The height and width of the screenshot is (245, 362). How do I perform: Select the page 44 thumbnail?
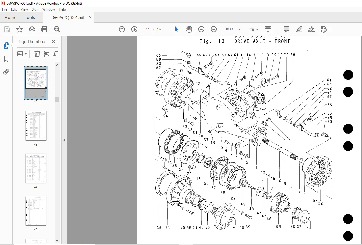(x=36, y=168)
